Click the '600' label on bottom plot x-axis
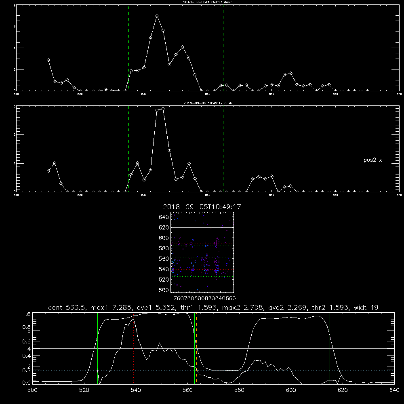This screenshot has height=404, width=404. (x=291, y=390)
